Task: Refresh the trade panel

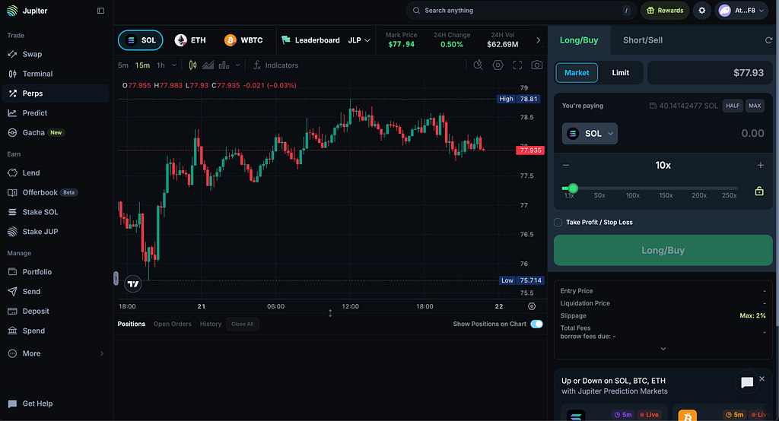Action: coord(768,40)
